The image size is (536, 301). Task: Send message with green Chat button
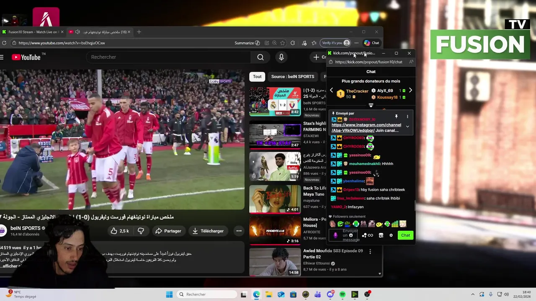click(x=405, y=235)
